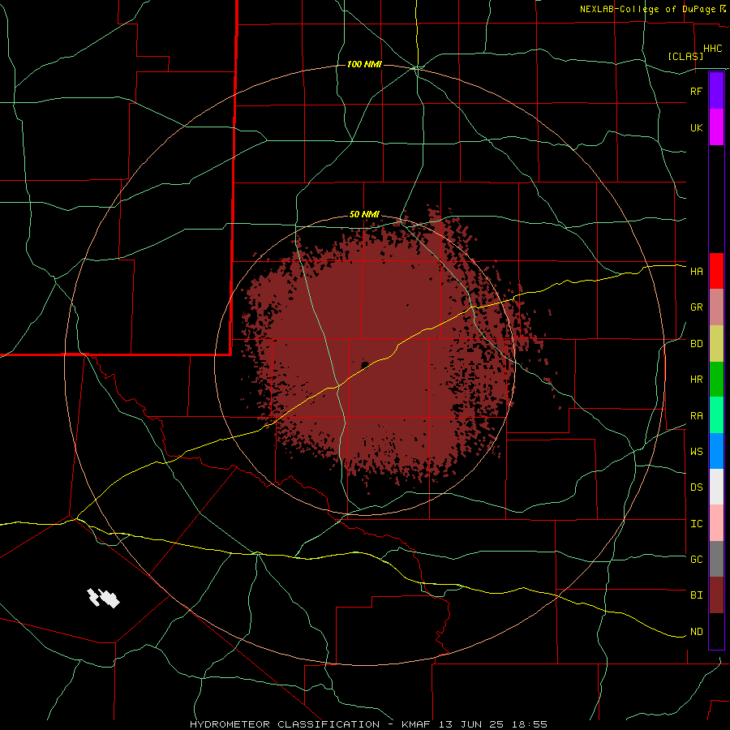The height and width of the screenshot is (730, 730).
Task: Click the BD legend label
Action: pyautogui.click(x=696, y=344)
